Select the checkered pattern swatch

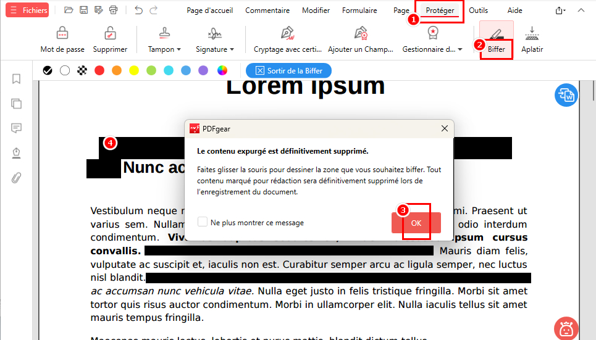click(x=82, y=71)
